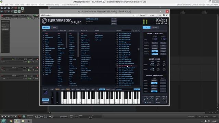Toggle the highlighted Phaser insert on Layer 1
219x123 pixels.
pyautogui.click(x=154, y=51)
